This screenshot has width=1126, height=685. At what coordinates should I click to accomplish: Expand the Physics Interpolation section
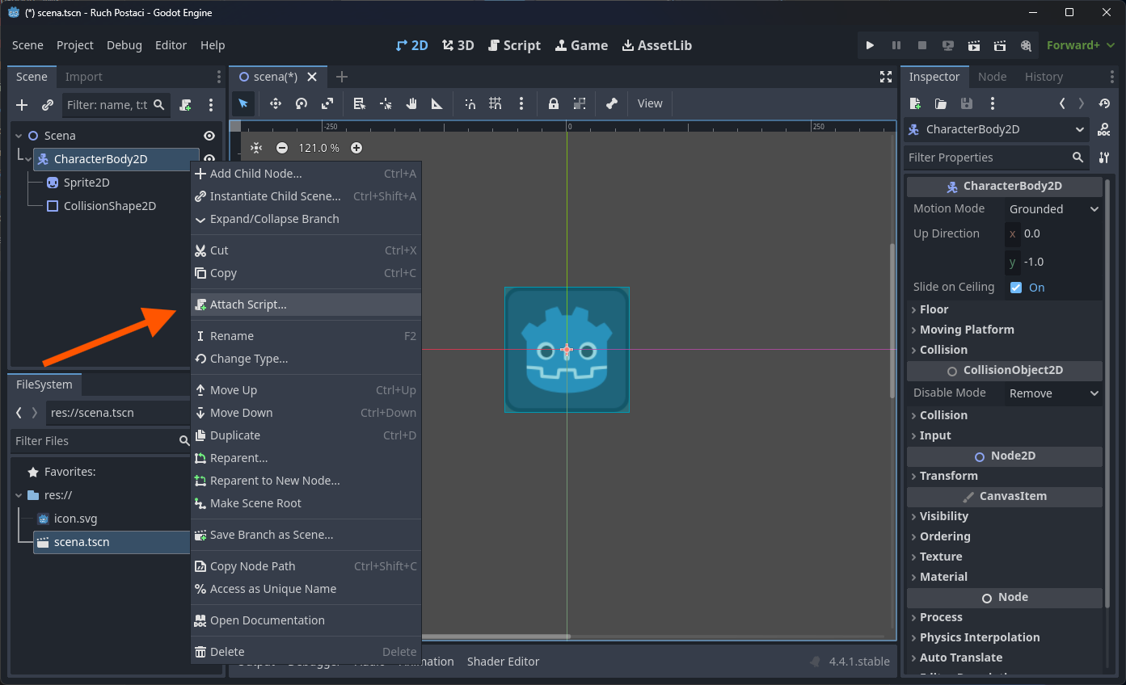coord(1004,637)
